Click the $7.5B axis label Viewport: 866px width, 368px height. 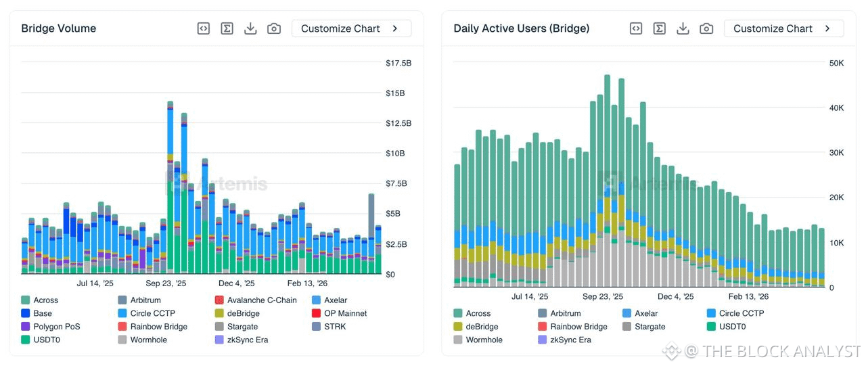[x=396, y=183]
